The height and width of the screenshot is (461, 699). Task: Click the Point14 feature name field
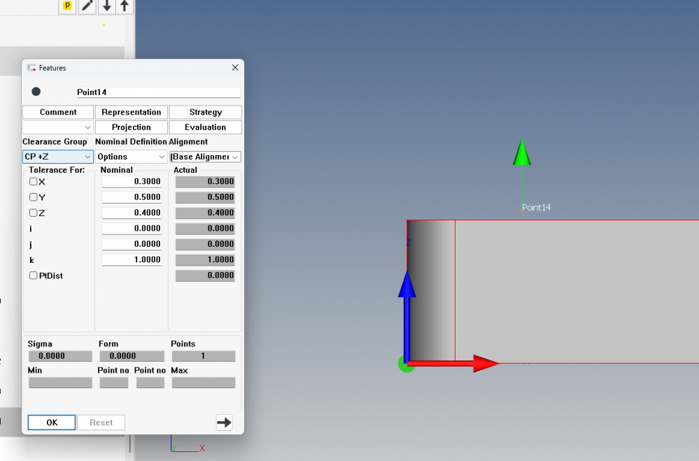pos(157,92)
